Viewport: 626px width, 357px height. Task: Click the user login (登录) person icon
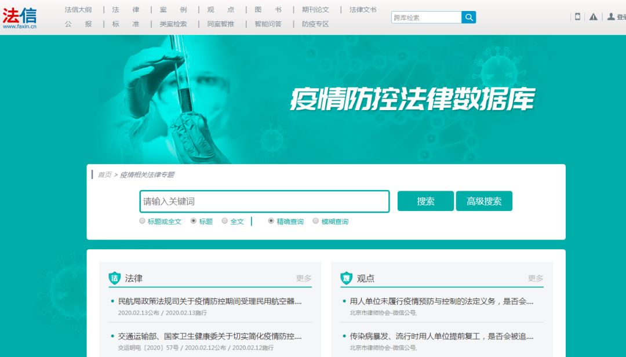pos(610,17)
